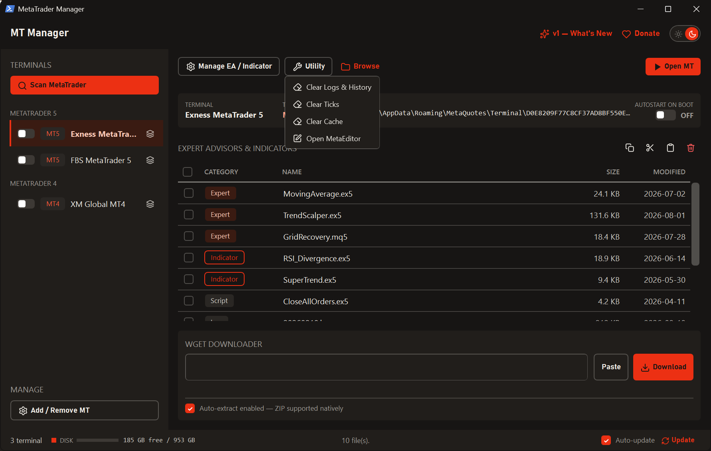Click the MovingAverage.ex5 file name
711x451 pixels.
318,194
